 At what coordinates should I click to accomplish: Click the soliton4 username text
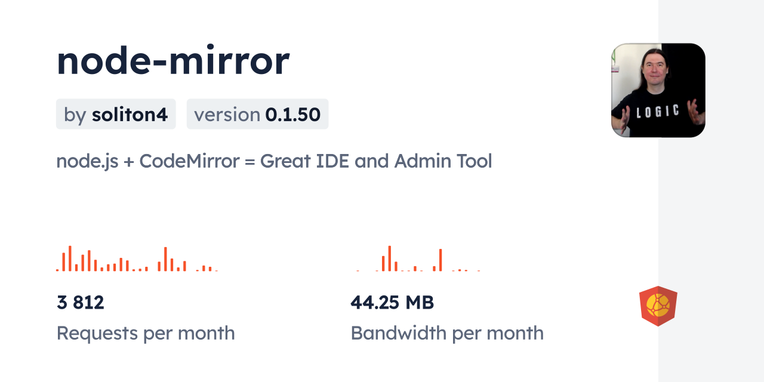(130, 115)
